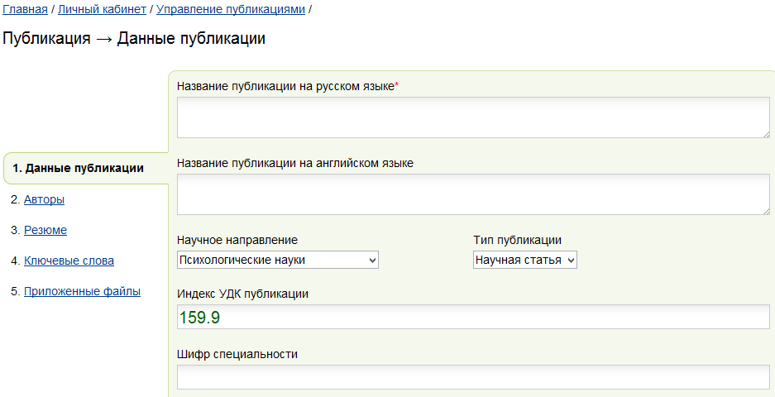Click the Индекс УДК публикации label

click(x=242, y=294)
